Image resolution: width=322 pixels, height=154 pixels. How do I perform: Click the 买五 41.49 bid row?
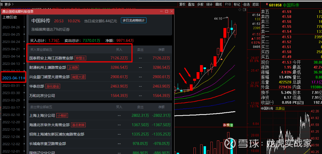(x=291, y=57)
